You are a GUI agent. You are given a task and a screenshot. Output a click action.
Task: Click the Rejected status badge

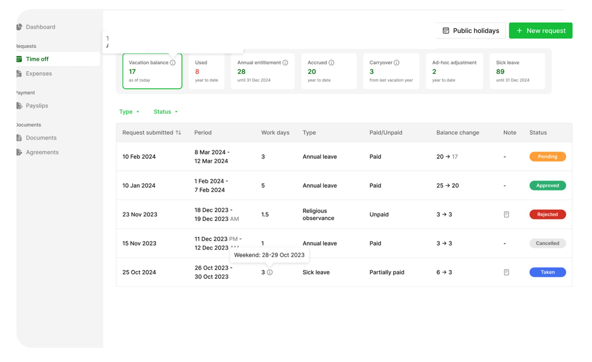click(x=547, y=214)
